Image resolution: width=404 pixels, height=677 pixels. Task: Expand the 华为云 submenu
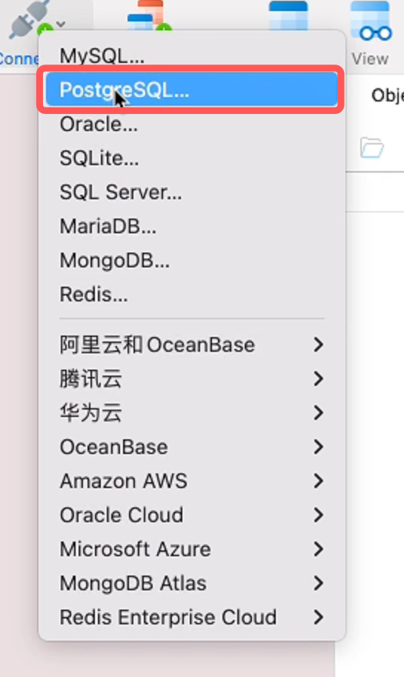pos(192,413)
